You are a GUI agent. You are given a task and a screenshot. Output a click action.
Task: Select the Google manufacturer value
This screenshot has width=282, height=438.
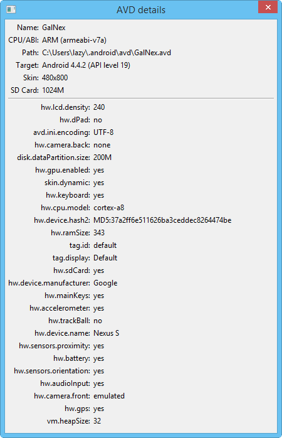point(105,283)
